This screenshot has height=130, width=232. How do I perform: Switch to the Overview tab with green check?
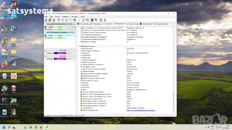click(83, 24)
